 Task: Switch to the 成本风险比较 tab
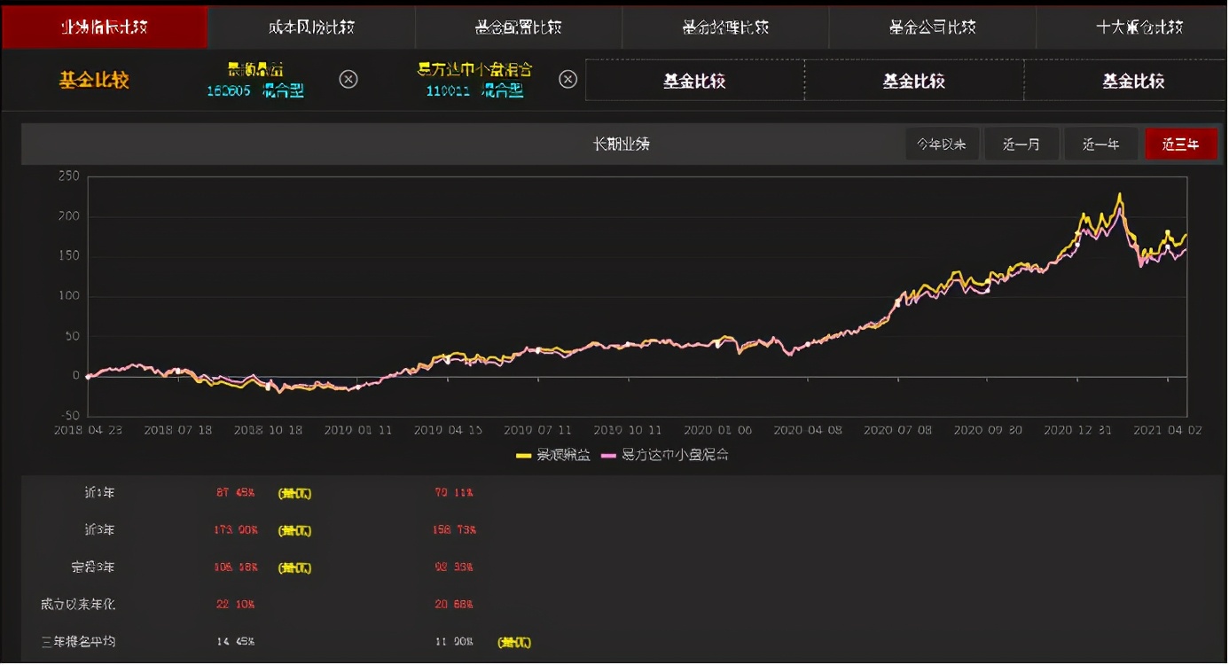click(311, 27)
